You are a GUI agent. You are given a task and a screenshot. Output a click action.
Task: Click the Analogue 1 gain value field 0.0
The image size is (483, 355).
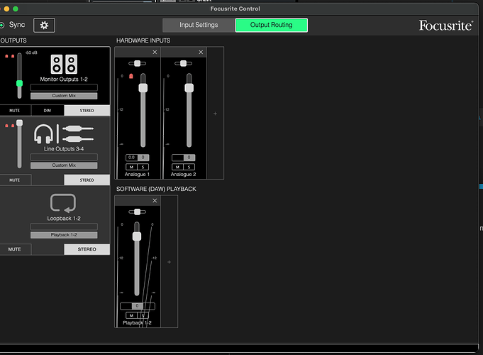(x=131, y=158)
